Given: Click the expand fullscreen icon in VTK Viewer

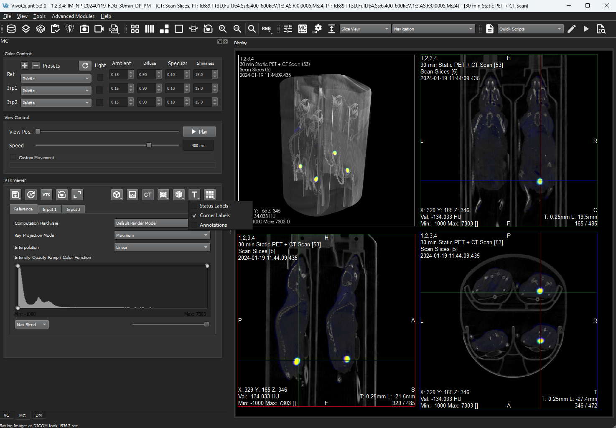Looking at the screenshot, I should [x=77, y=195].
